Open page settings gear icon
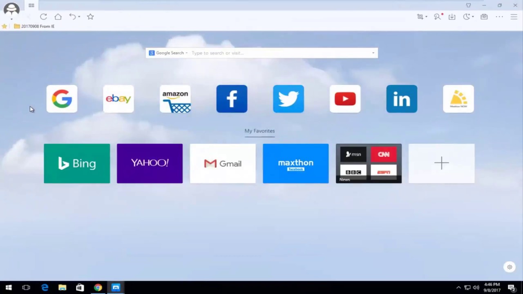Viewport: 523px width, 294px height. click(510, 267)
